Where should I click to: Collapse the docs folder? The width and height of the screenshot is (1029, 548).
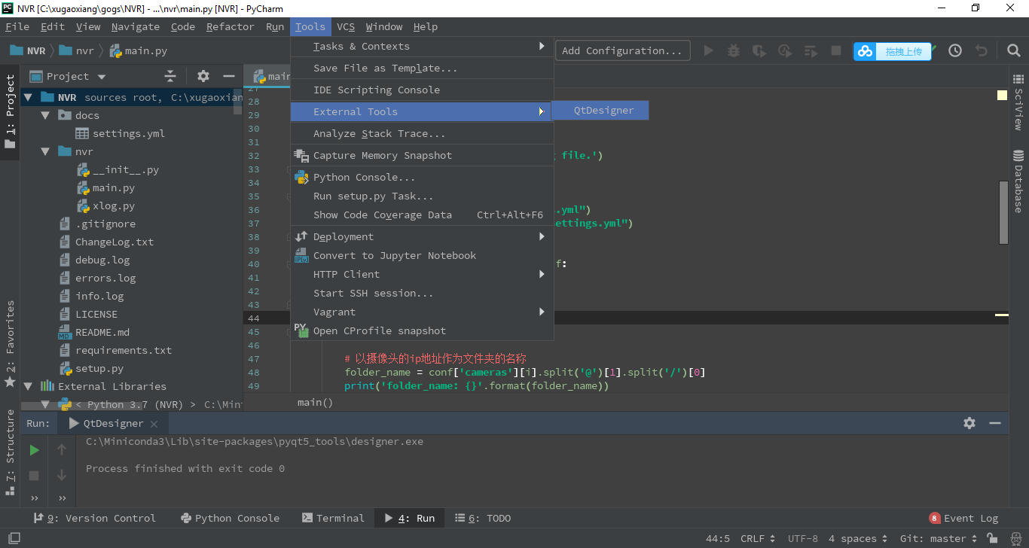pyautogui.click(x=45, y=115)
